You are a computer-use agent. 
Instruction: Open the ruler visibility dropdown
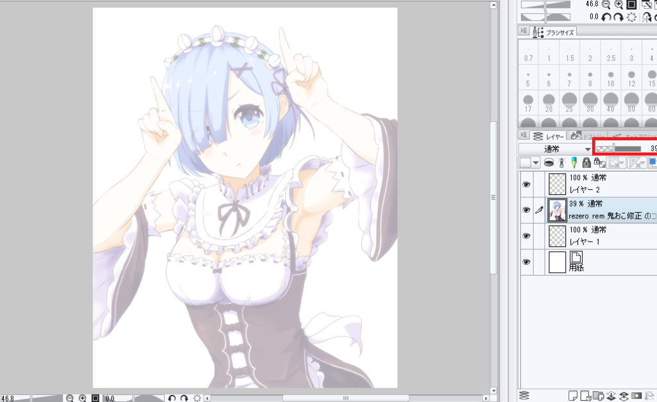pyautogui.click(x=637, y=163)
